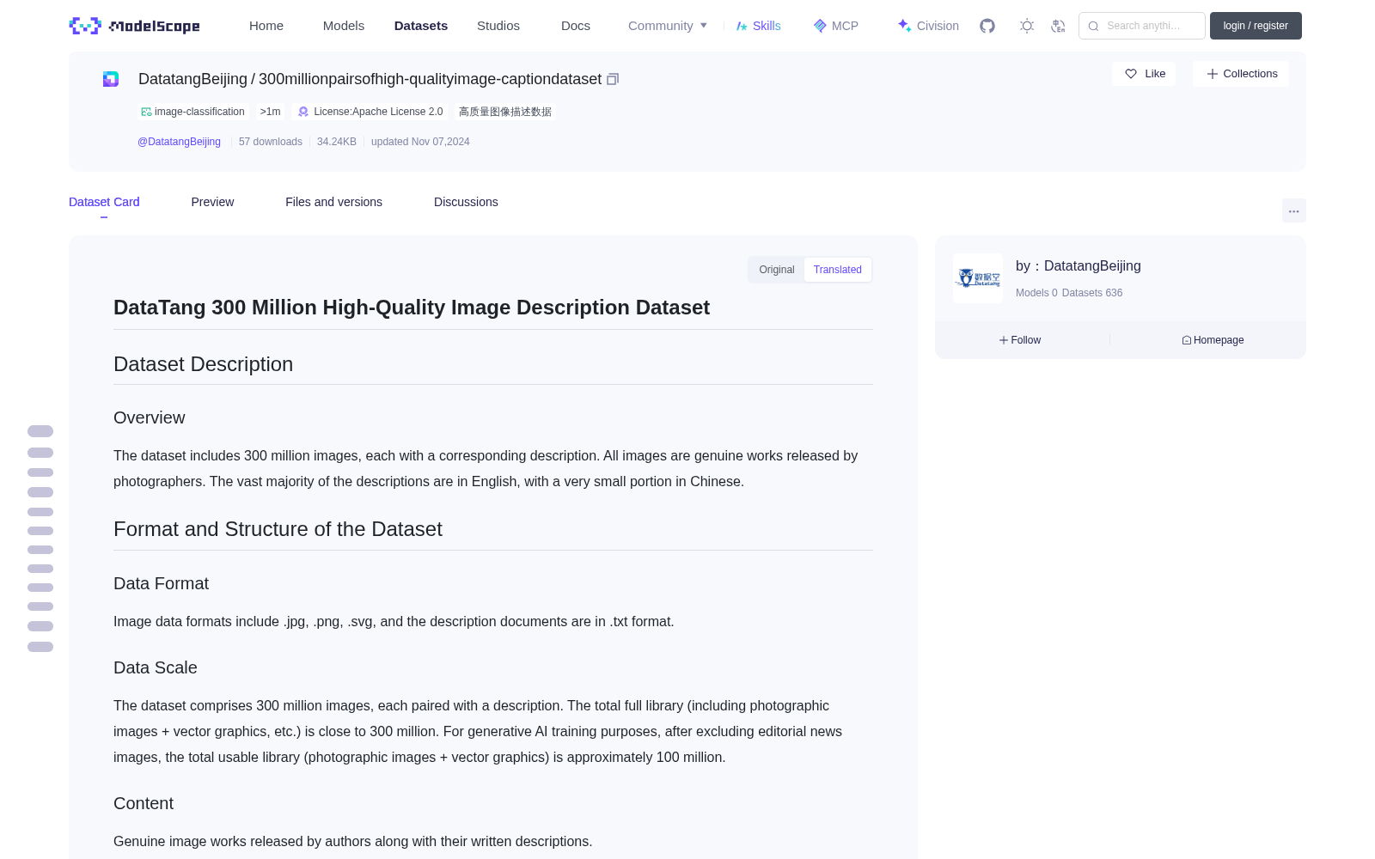Switch to the Preview tab

pyautogui.click(x=212, y=202)
